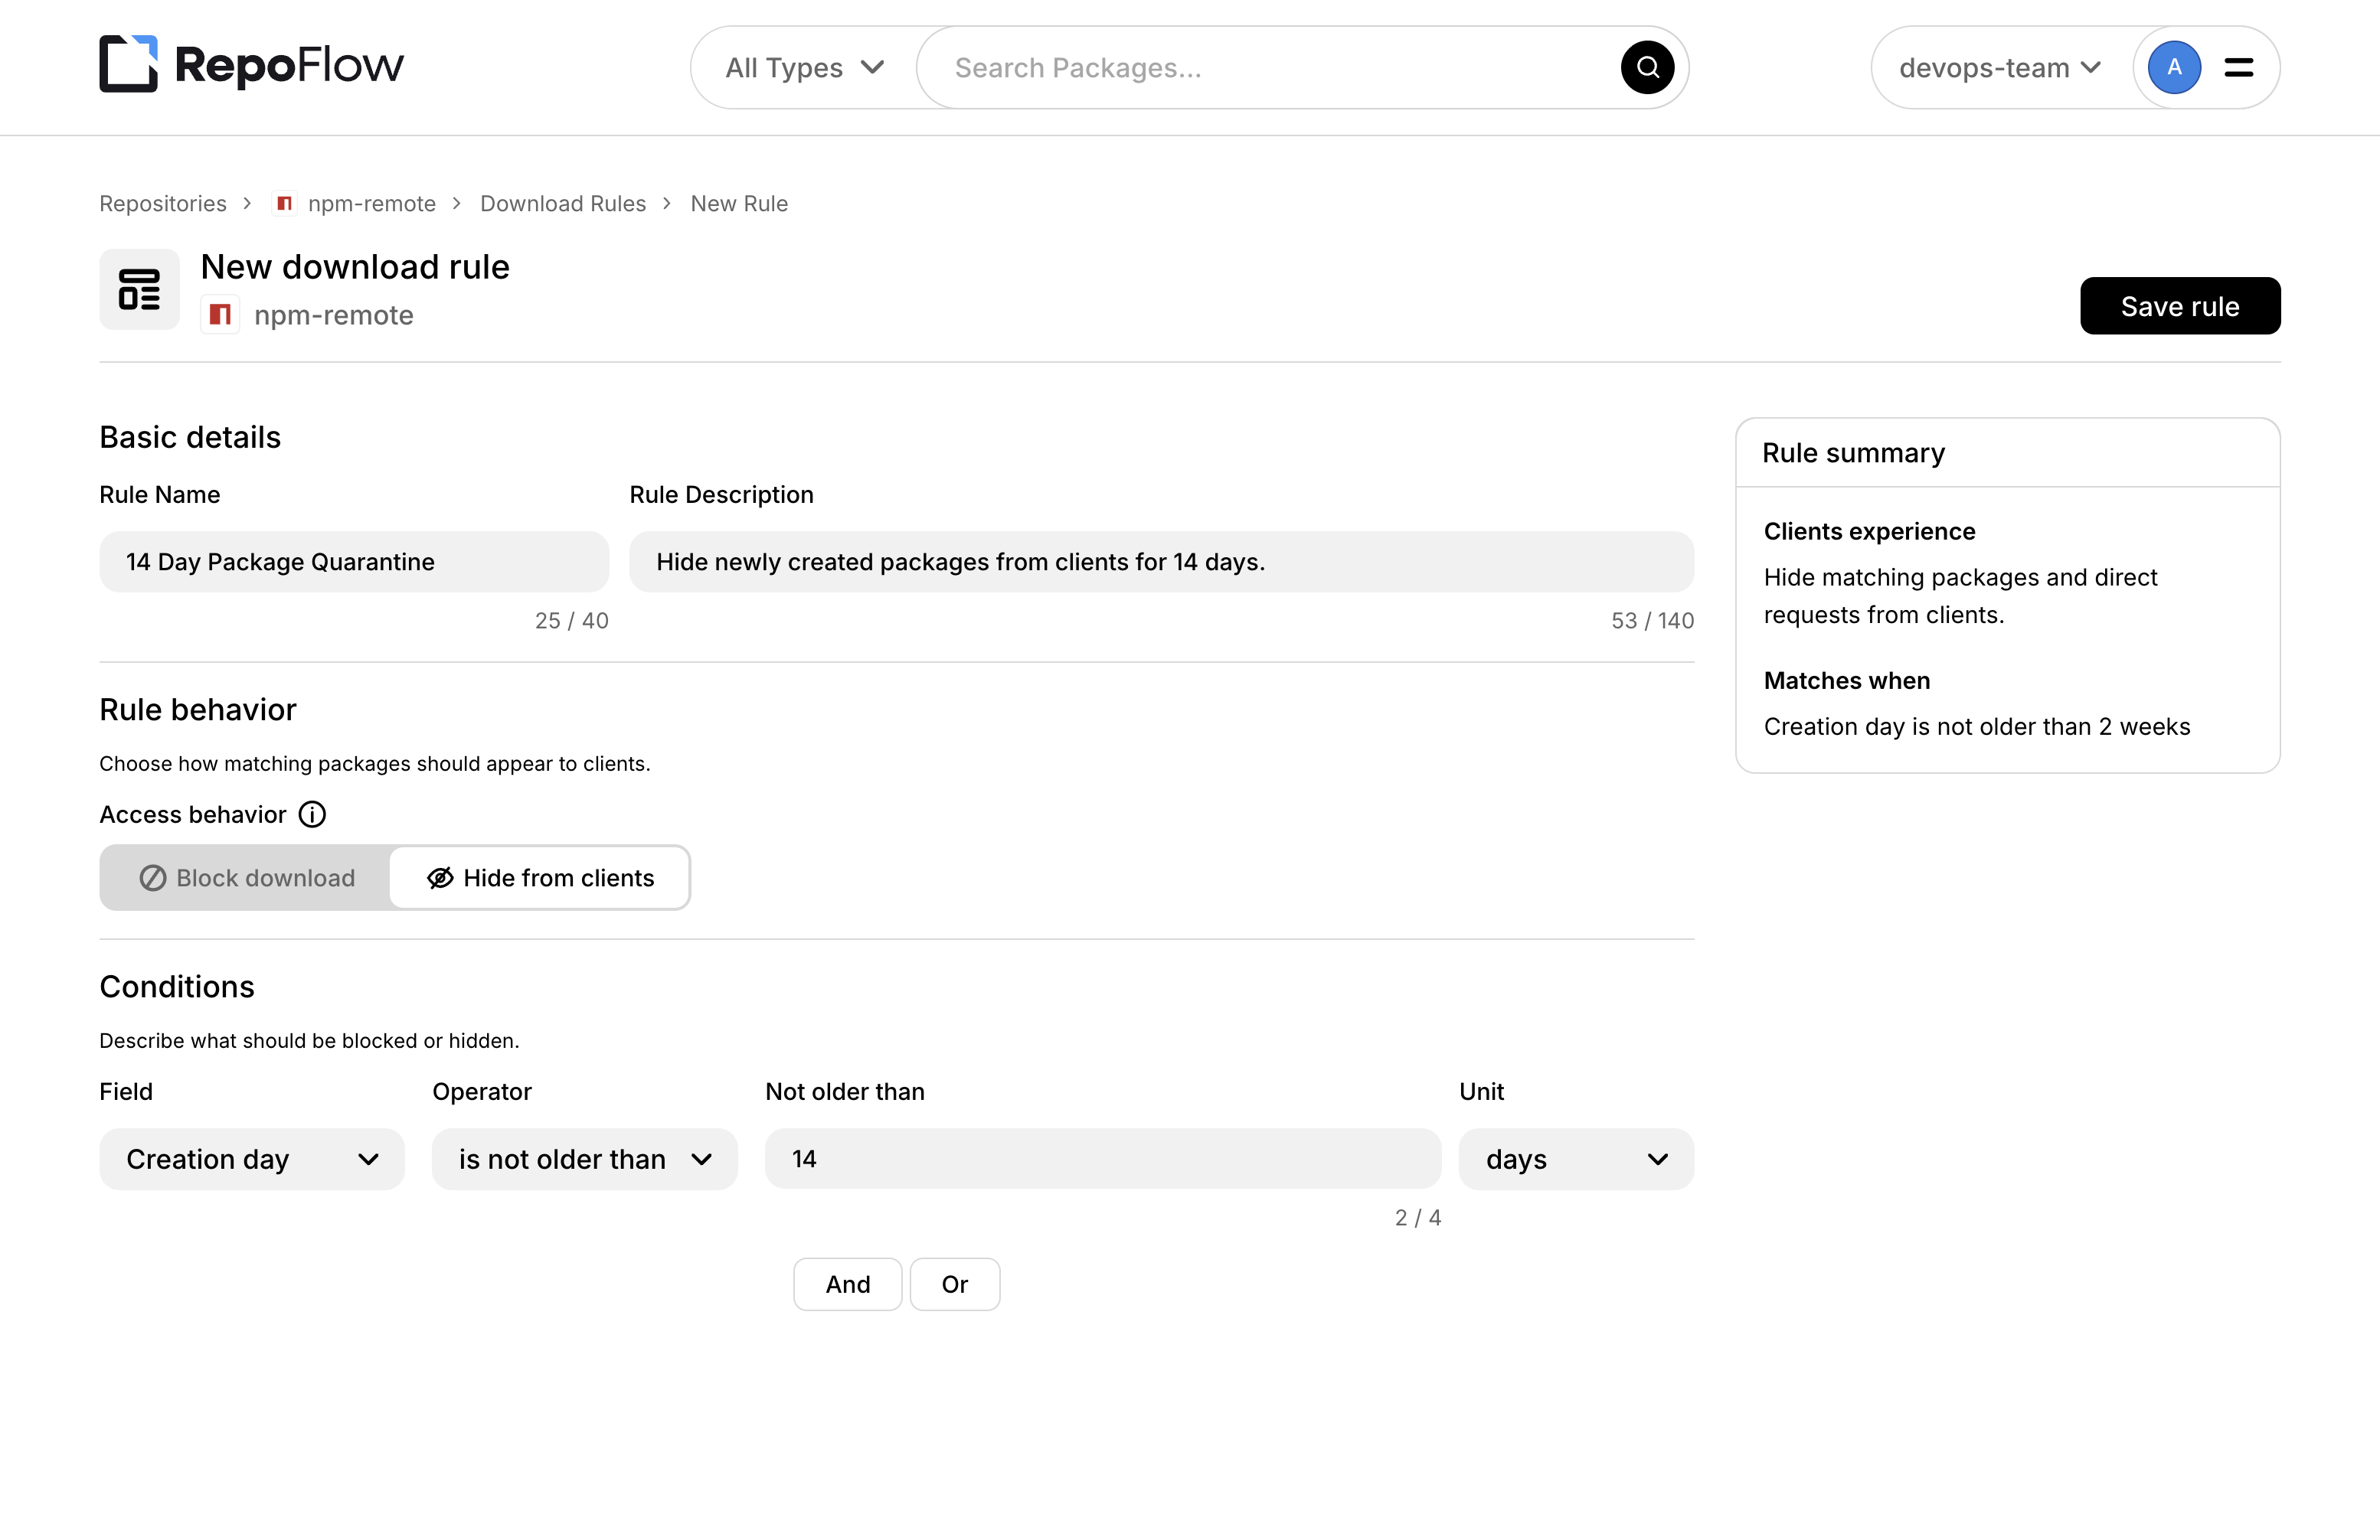Open the All Types dropdown
This screenshot has height=1540, width=2380.
[x=804, y=68]
